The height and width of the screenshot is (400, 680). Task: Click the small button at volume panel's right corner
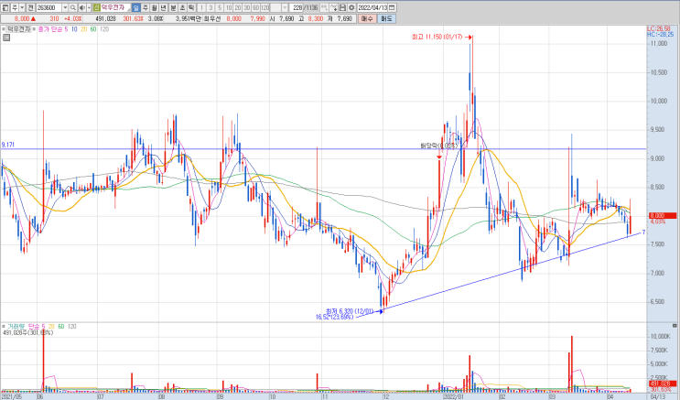[675, 325]
